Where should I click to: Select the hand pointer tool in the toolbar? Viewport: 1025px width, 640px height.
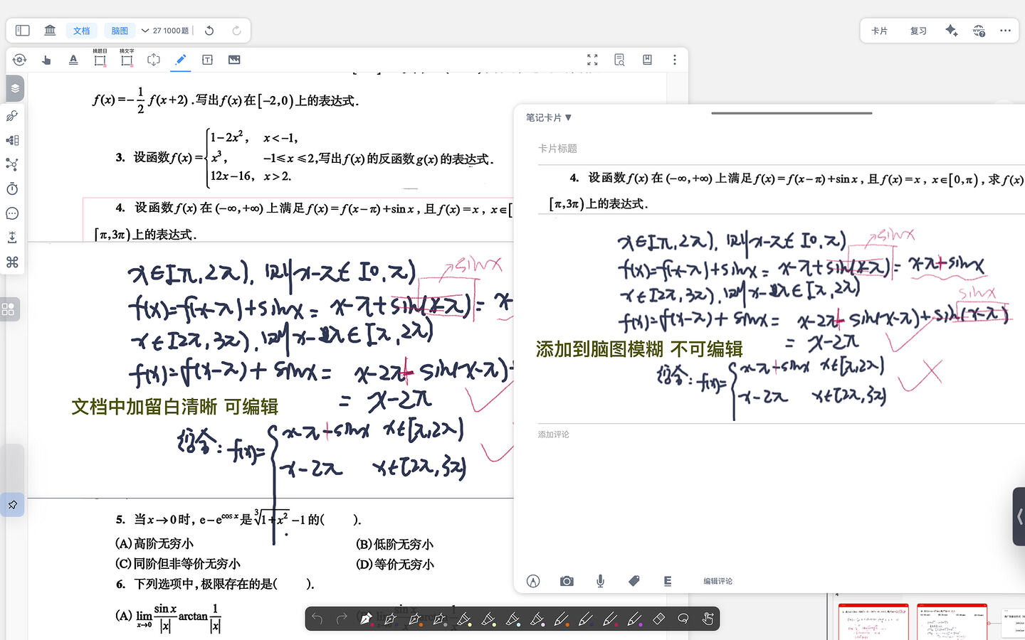pyautogui.click(x=46, y=60)
